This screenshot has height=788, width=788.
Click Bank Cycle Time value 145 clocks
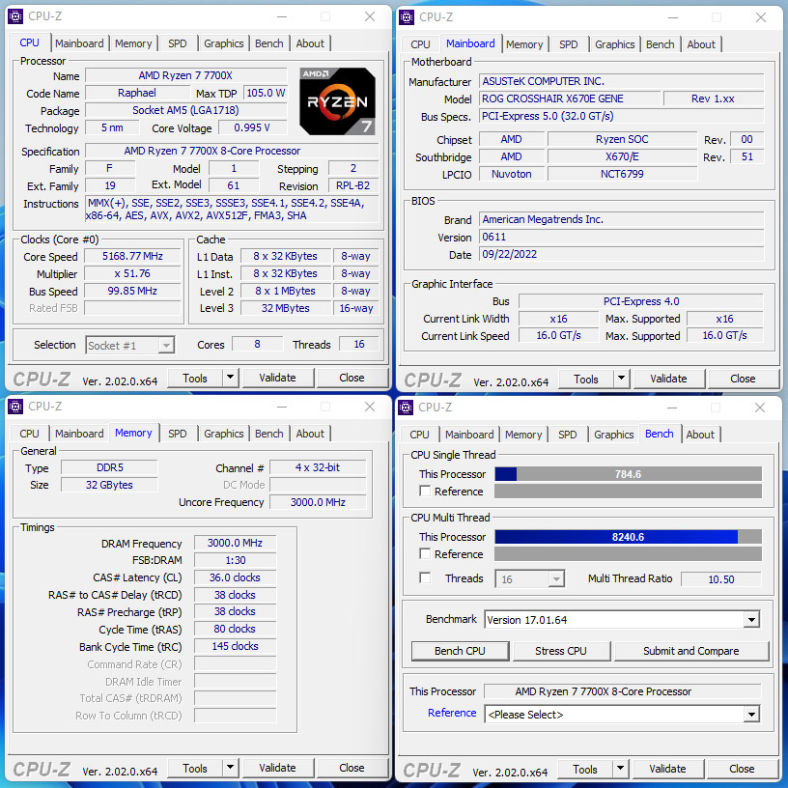click(x=236, y=646)
